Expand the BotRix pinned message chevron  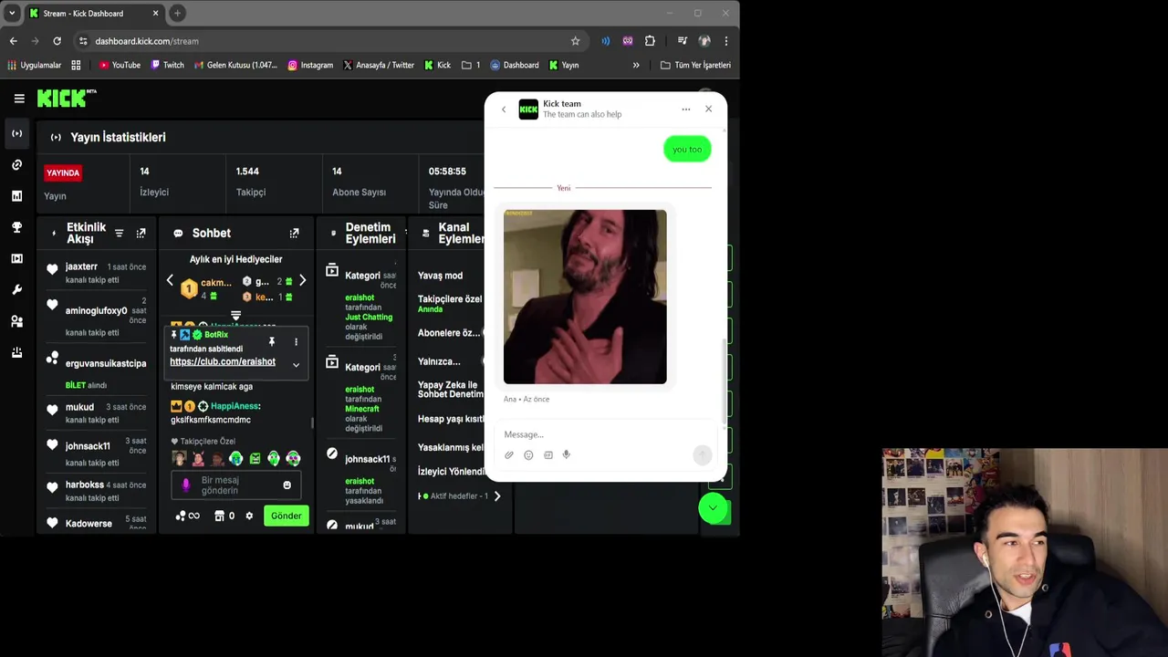pos(296,365)
